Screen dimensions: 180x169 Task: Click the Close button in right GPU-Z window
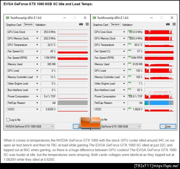coord(168,126)
